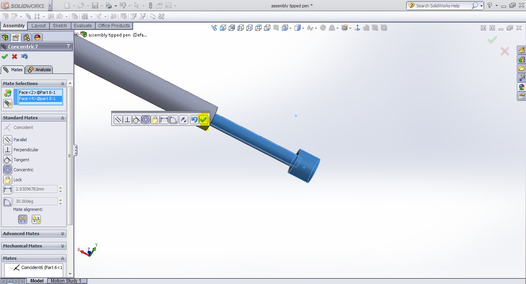The height and width of the screenshot is (284, 526).
Task: Click the Concentric7 help question mark
Action: click(x=68, y=47)
